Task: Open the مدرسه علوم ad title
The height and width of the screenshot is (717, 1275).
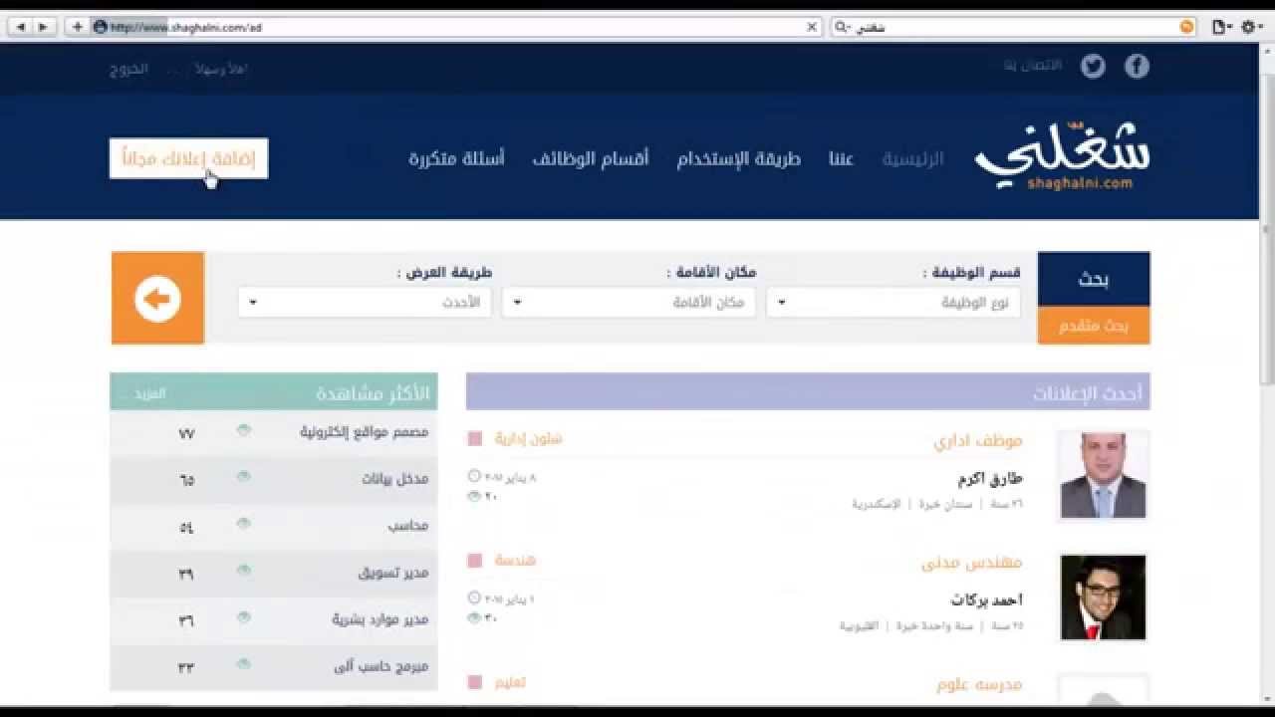Action: click(979, 685)
